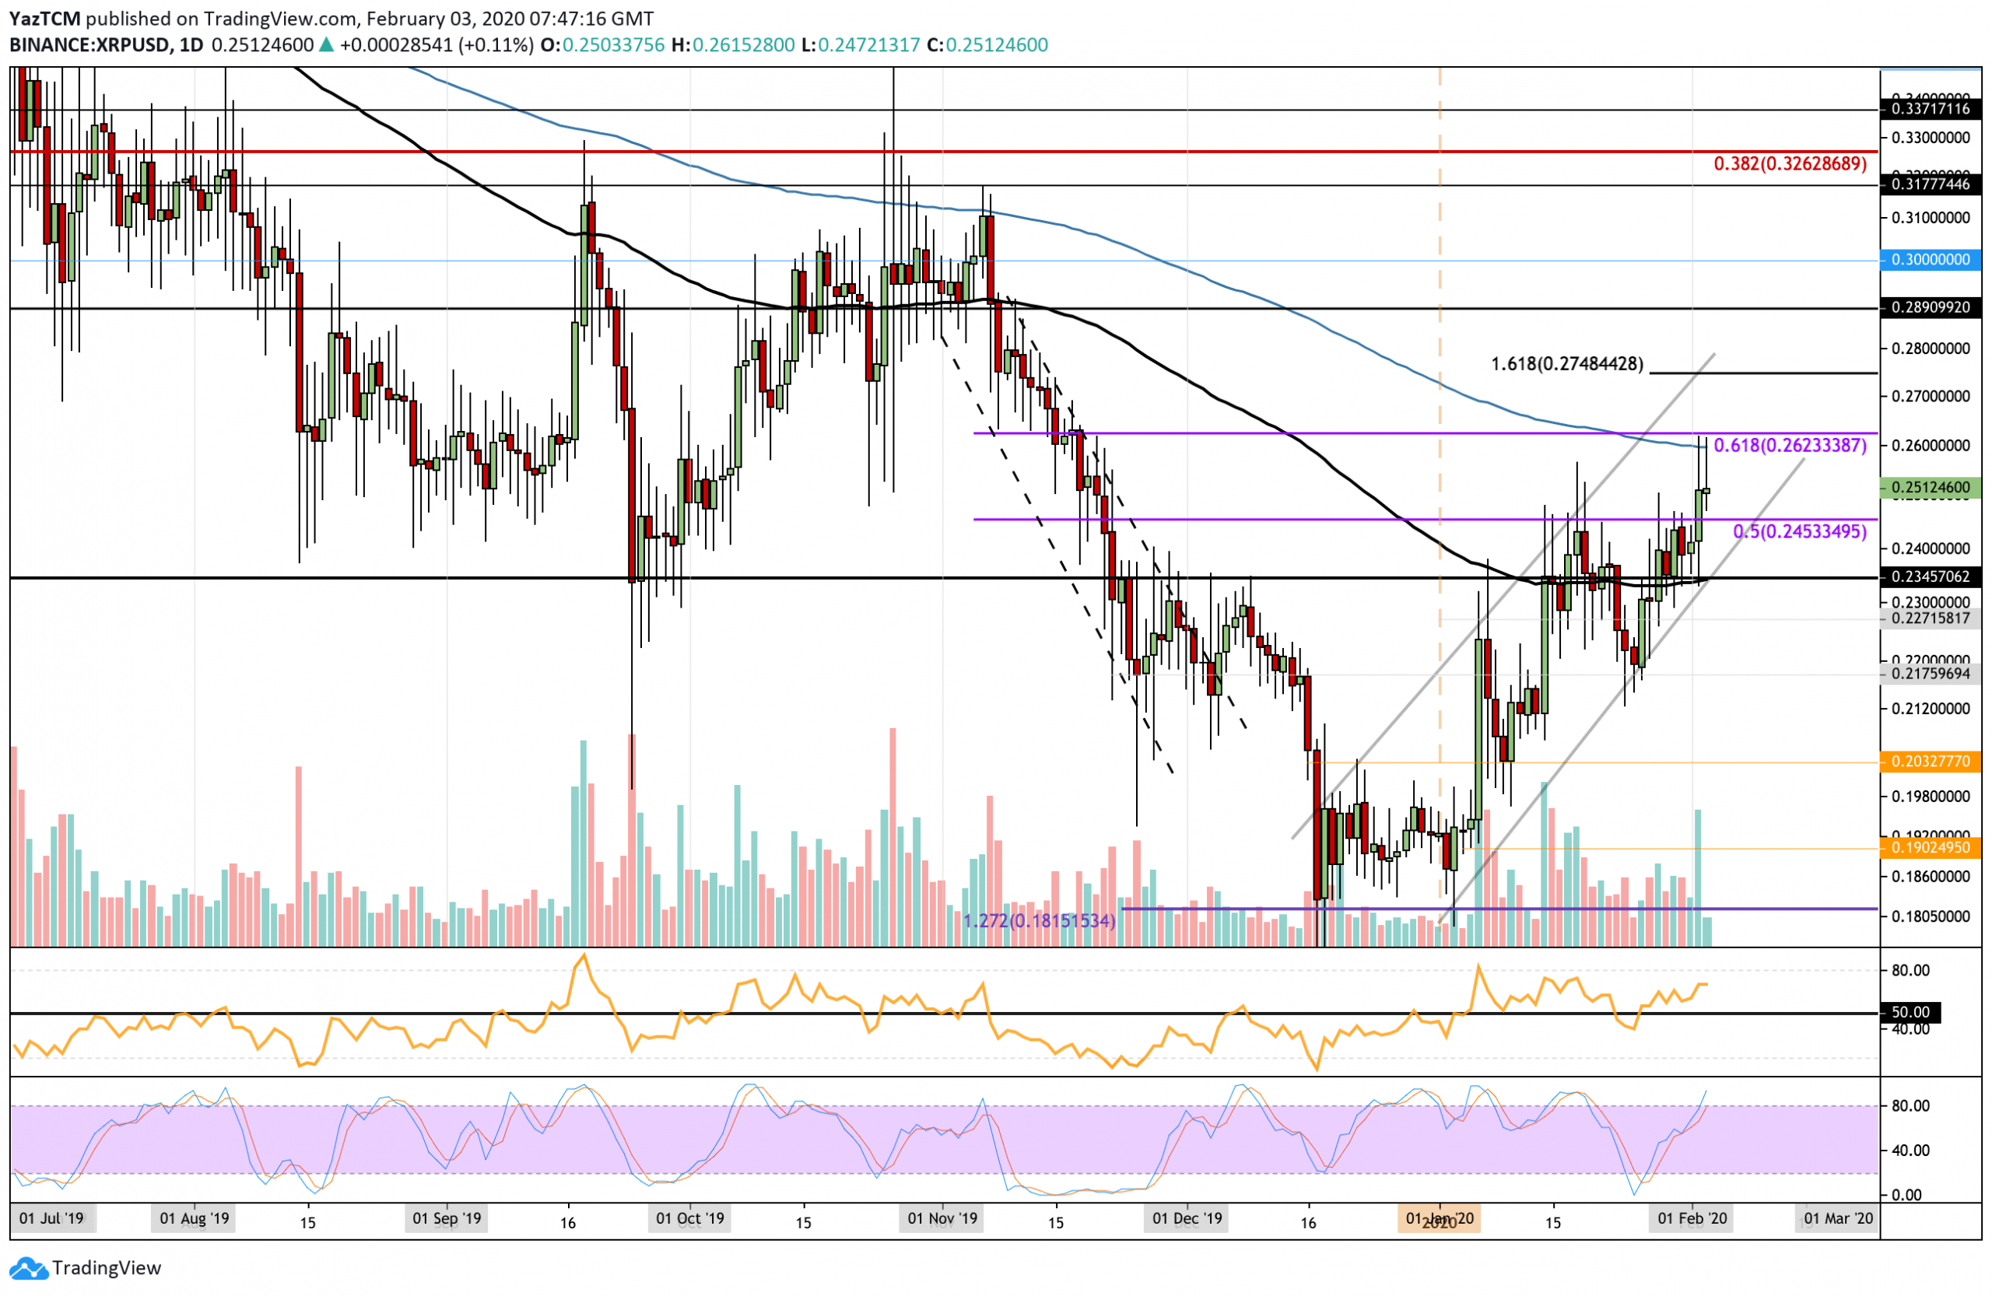Click the Close value 0.25124600 in header
This screenshot has width=1992, height=1296.
997,45
